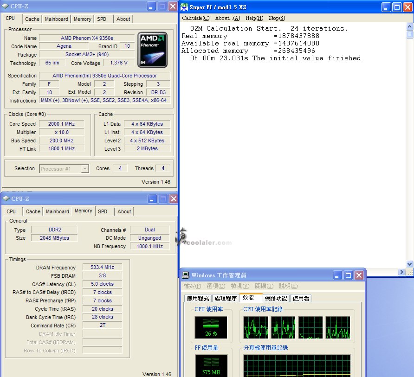414x377 pixels.
Task: Switch to SPD tab in top CPU-Z
Action: pyautogui.click(x=102, y=19)
